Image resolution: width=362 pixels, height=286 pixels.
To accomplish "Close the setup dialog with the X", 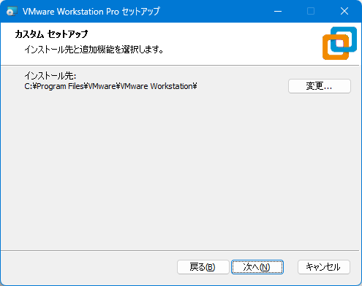I will (x=344, y=11).
